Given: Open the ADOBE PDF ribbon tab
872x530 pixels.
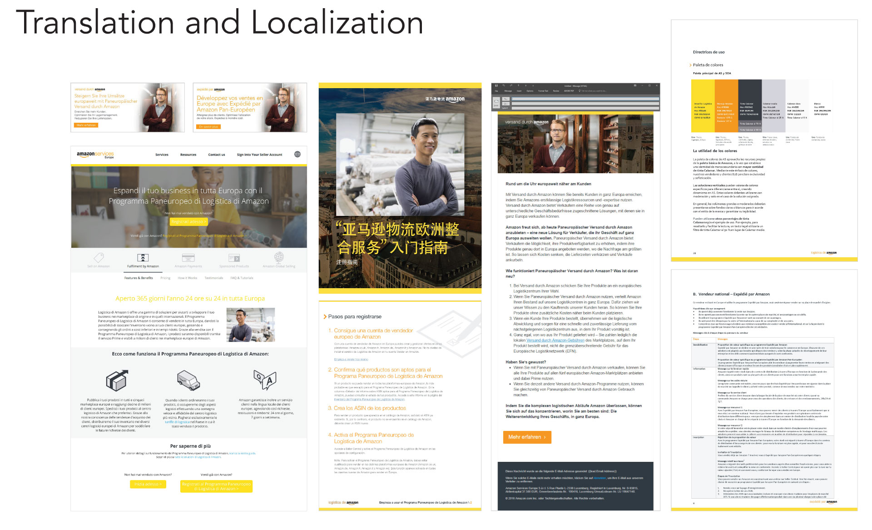Looking at the screenshot, I should coord(569,91).
